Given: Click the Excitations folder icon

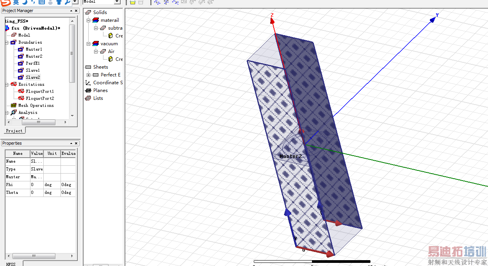Looking at the screenshot, I should tap(14, 84).
